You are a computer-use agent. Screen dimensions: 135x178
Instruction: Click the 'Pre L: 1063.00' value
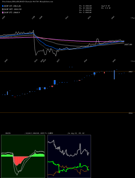coord(85,10)
